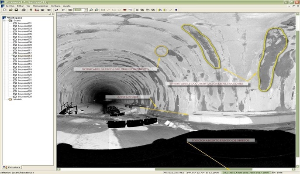The image size is (300, 174).
Task: Open the Models folder in the tree
Action: (x=17, y=99)
